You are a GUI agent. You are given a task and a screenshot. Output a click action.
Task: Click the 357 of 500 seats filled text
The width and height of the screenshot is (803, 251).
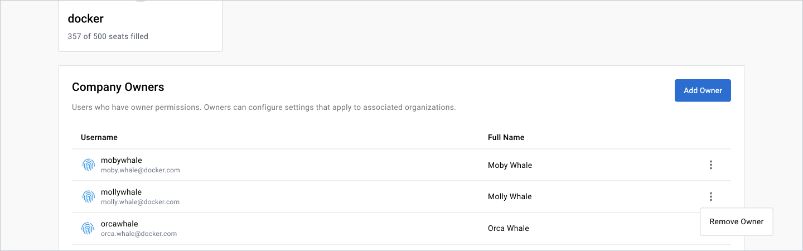[x=108, y=37]
